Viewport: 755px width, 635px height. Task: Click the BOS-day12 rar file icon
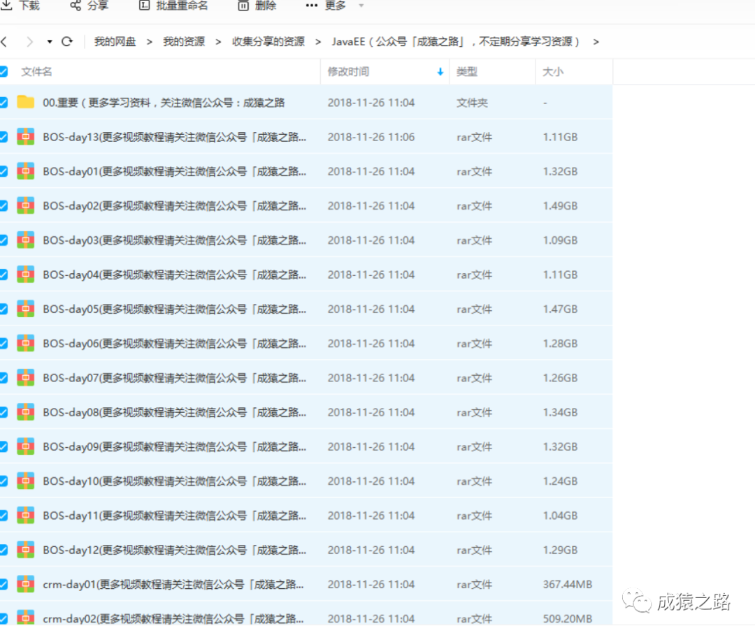click(26, 549)
